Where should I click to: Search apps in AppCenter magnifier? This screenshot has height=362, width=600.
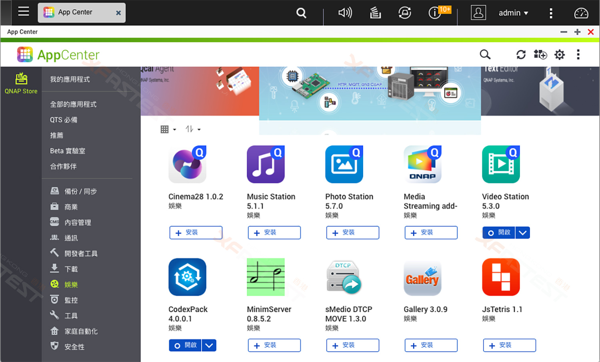pyautogui.click(x=485, y=54)
